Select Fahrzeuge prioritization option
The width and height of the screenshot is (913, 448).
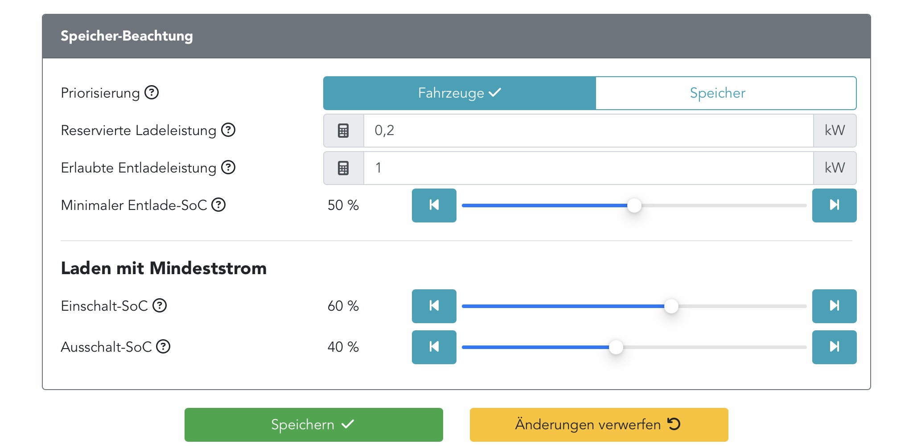tap(459, 93)
